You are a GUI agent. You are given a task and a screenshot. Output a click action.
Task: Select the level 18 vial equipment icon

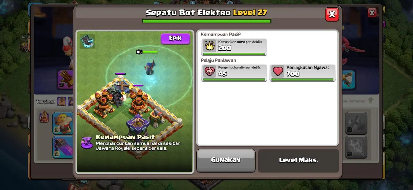click(x=63, y=147)
